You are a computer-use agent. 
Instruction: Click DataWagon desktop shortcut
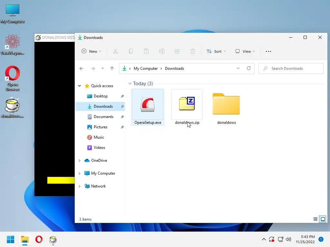click(x=13, y=44)
